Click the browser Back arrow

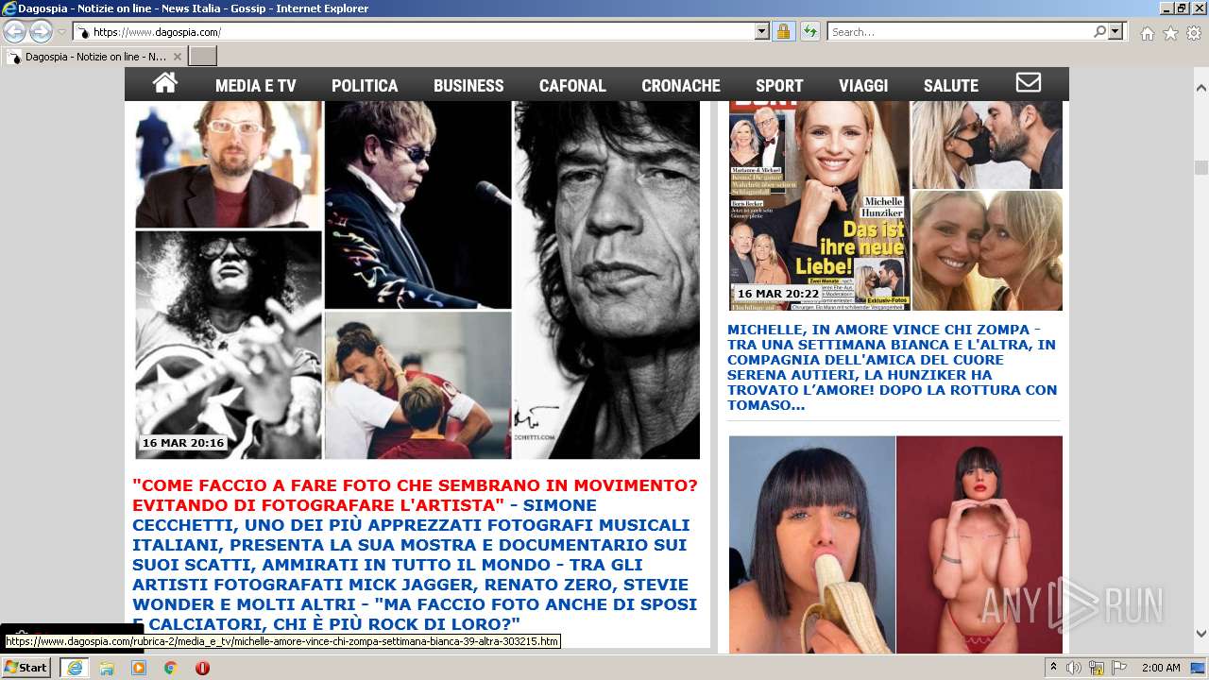click(15, 31)
